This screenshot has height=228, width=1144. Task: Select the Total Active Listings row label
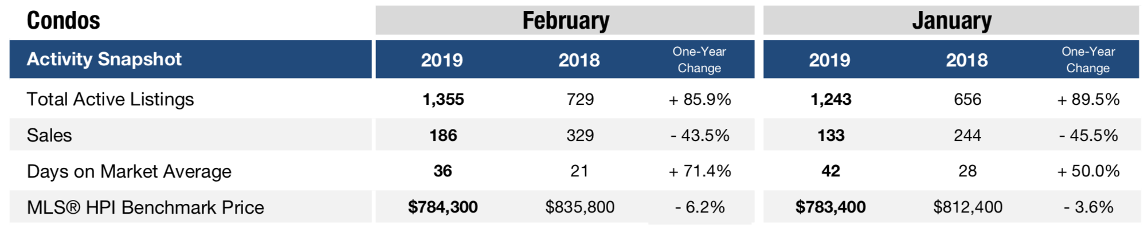(x=111, y=99)
